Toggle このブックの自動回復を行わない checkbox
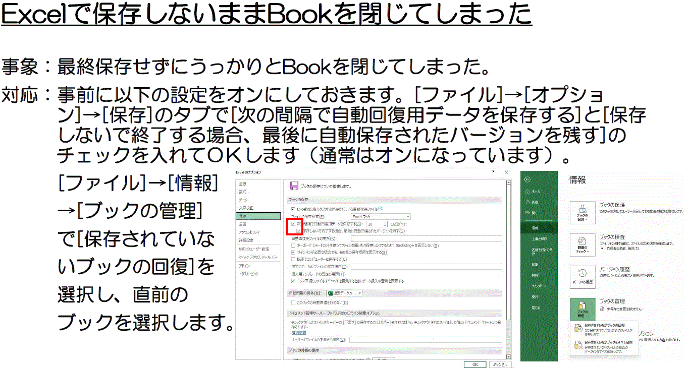The image size is (686, 368). [x=293, y=302]
